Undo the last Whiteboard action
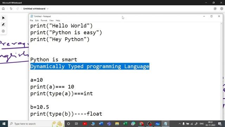 pyautogui.click(x=11, y=8)
